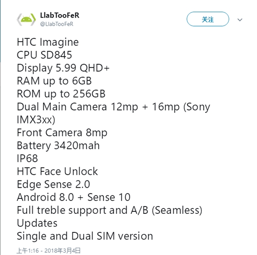The height and width of the screenshot is (255, 257).
Task: Open the LlabTooFeR display name profile link
Action: coord(60,15)
